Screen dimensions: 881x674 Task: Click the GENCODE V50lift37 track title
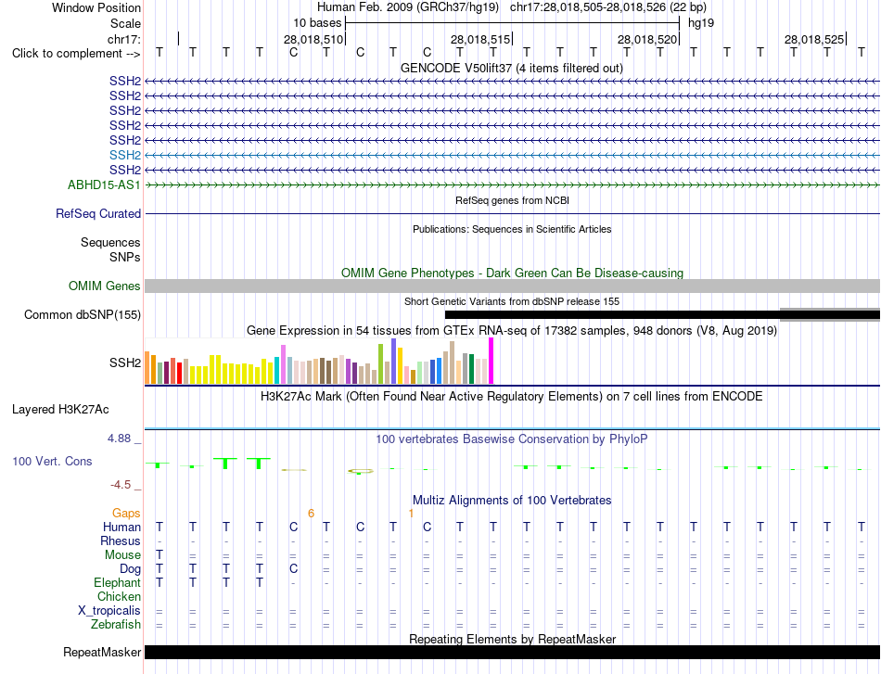511,68
